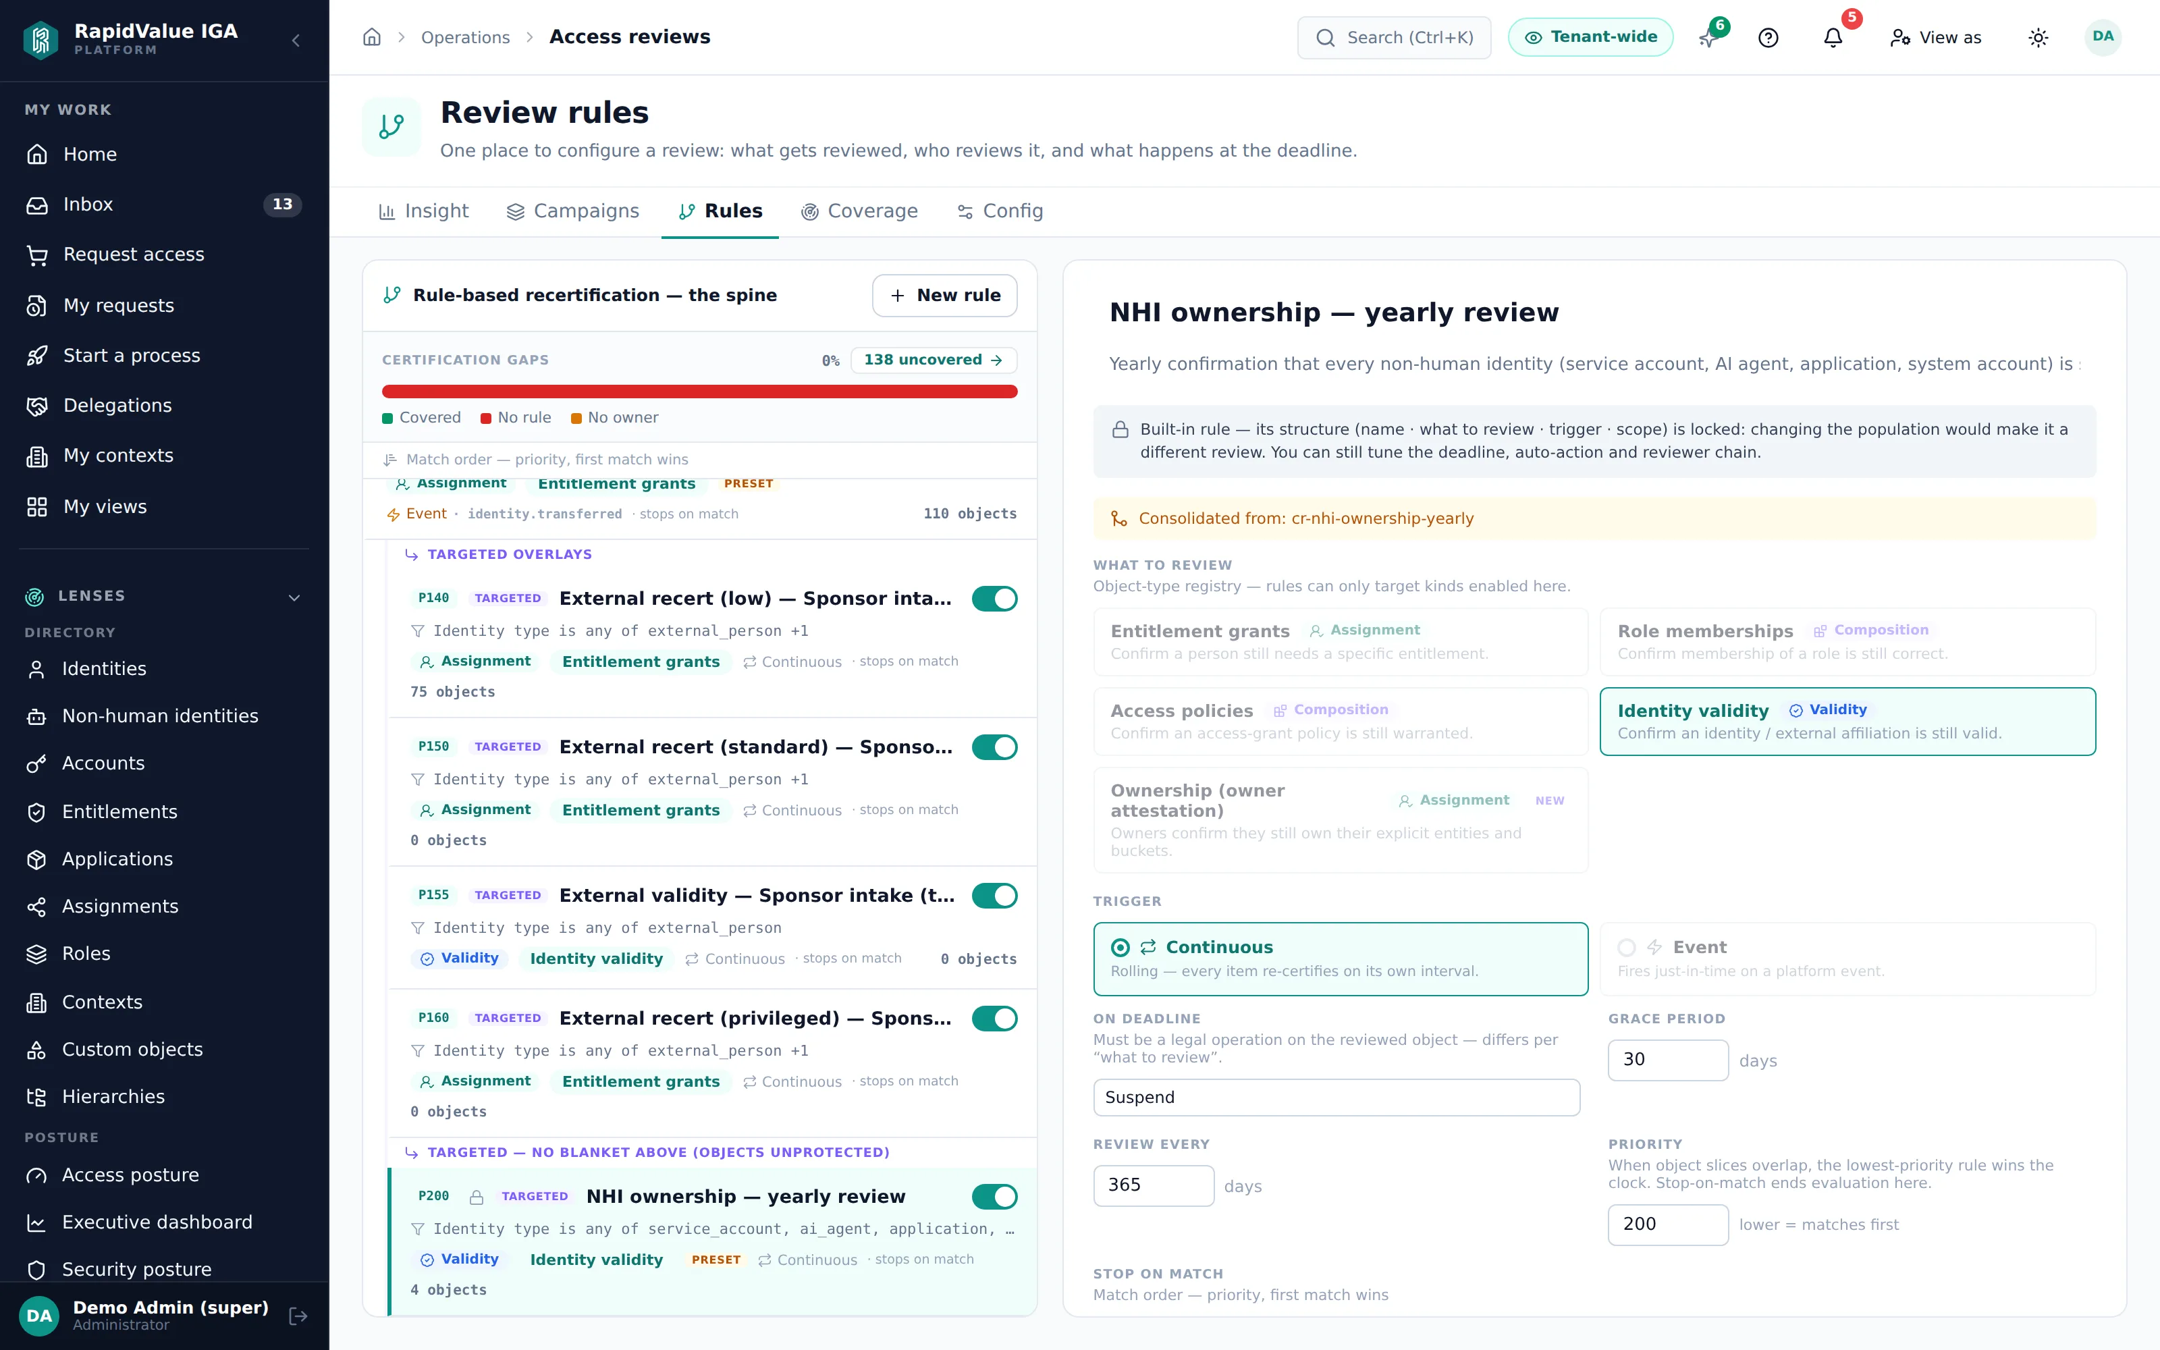This screenshot has height=1350, width=2160.
Task: Click the sign out icon beside Demo Admin
Action: (x=298, y=1315)
